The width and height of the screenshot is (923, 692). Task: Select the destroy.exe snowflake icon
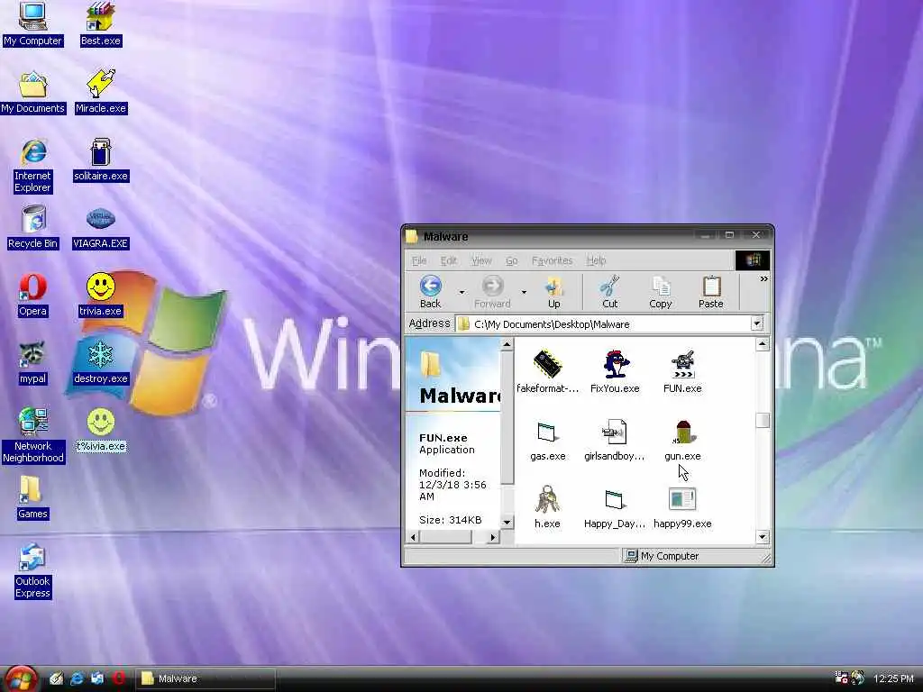pyautogui.click(x=101, y=363)
